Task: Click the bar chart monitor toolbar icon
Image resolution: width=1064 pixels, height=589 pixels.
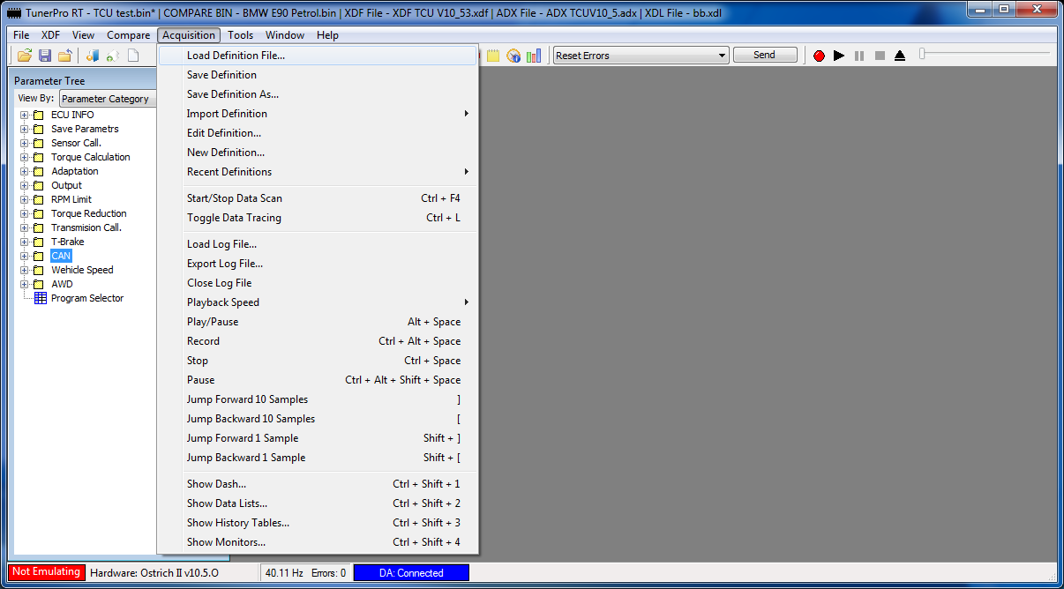Action: click(534, 56)
